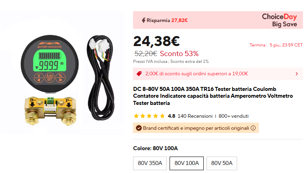Click the battery indicator round display image

[50, 62]
